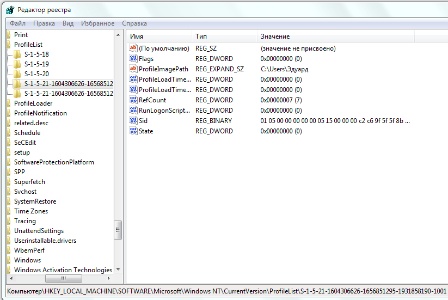Click the Superfetch folder icon
This screenshot has width=448, height=300.
(9, 182)
